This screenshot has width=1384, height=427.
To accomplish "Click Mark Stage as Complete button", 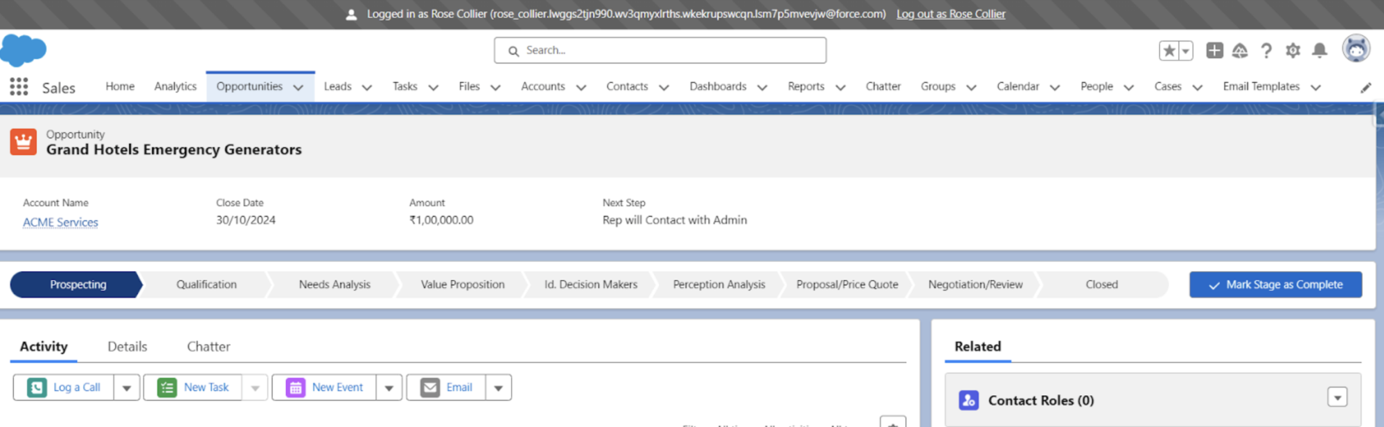I will tap(1275, 284).
